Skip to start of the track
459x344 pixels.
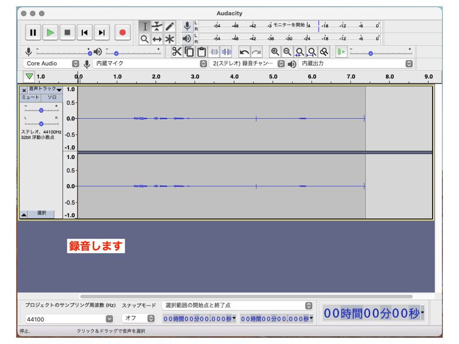coord(84,32)
